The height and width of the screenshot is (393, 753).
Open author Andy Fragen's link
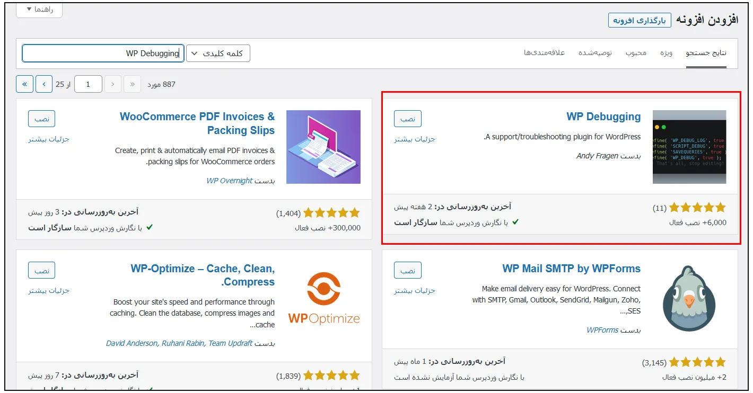click(x=597, y=156)
